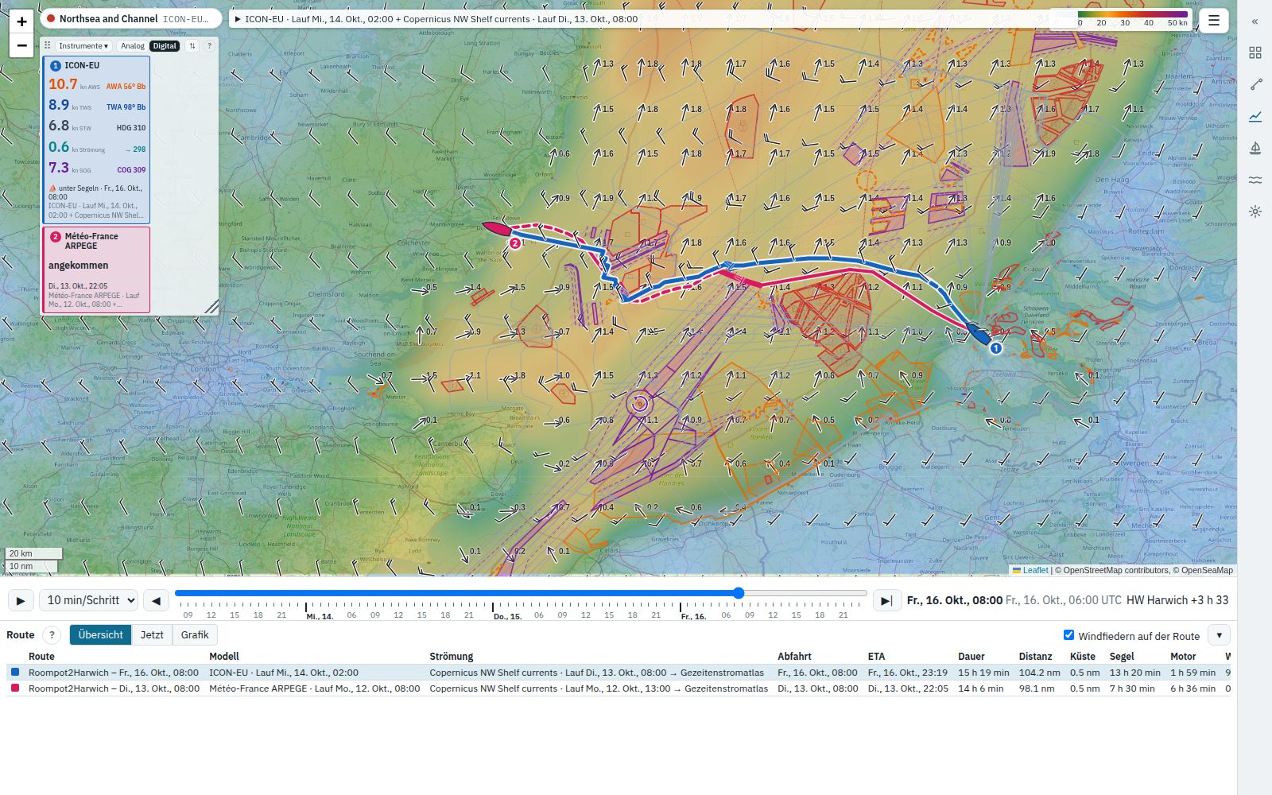The width and height of the screenshot is (1272, 795).
Task: Step timeline backward one step
Action: point(157,600)
